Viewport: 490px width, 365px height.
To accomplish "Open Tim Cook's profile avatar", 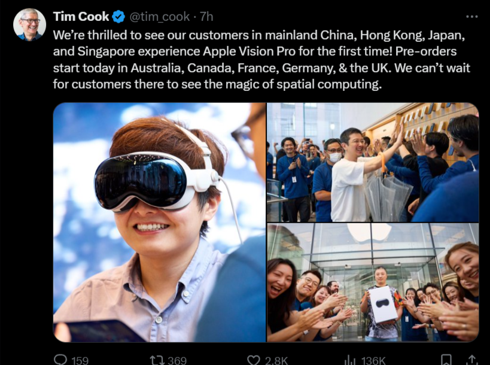I will (29, 25).
